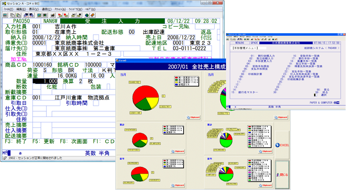Open the 表示(V) menu
This screenshot has width=346, height=190.
coord(34,9)
